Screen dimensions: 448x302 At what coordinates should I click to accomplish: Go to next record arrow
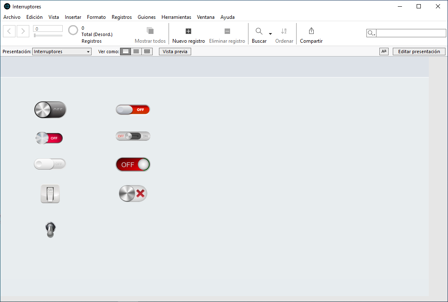pos(23,31)
